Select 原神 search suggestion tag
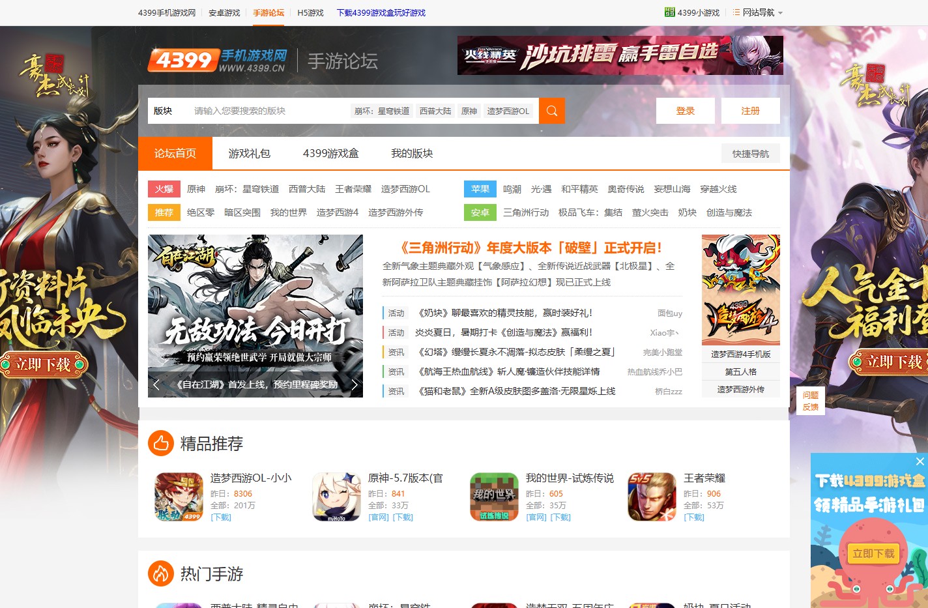Screen dimensions: 928x608 pos(469,111)
